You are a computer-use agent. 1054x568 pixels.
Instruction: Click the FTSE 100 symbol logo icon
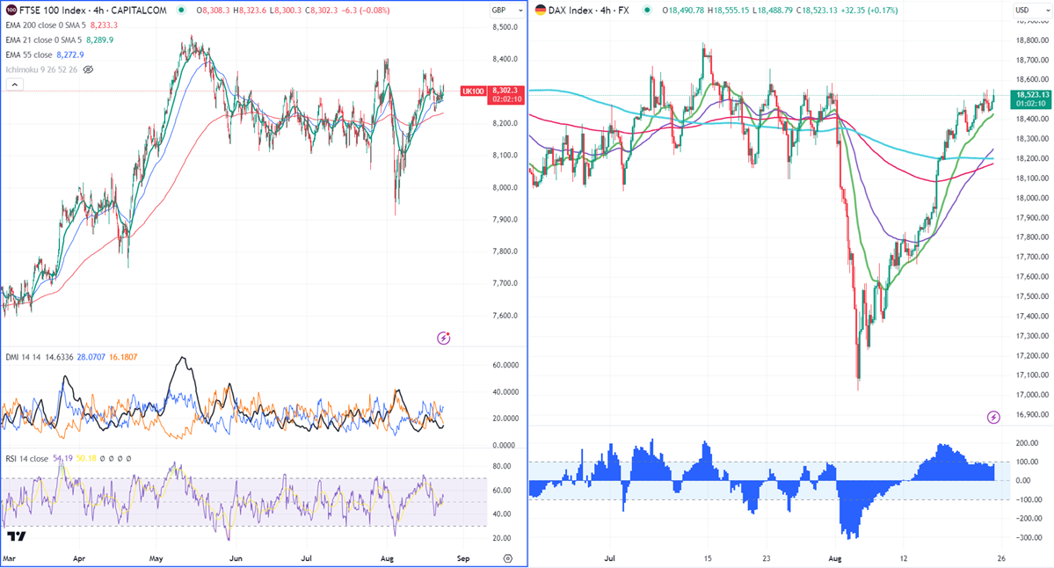click(11, 10)
